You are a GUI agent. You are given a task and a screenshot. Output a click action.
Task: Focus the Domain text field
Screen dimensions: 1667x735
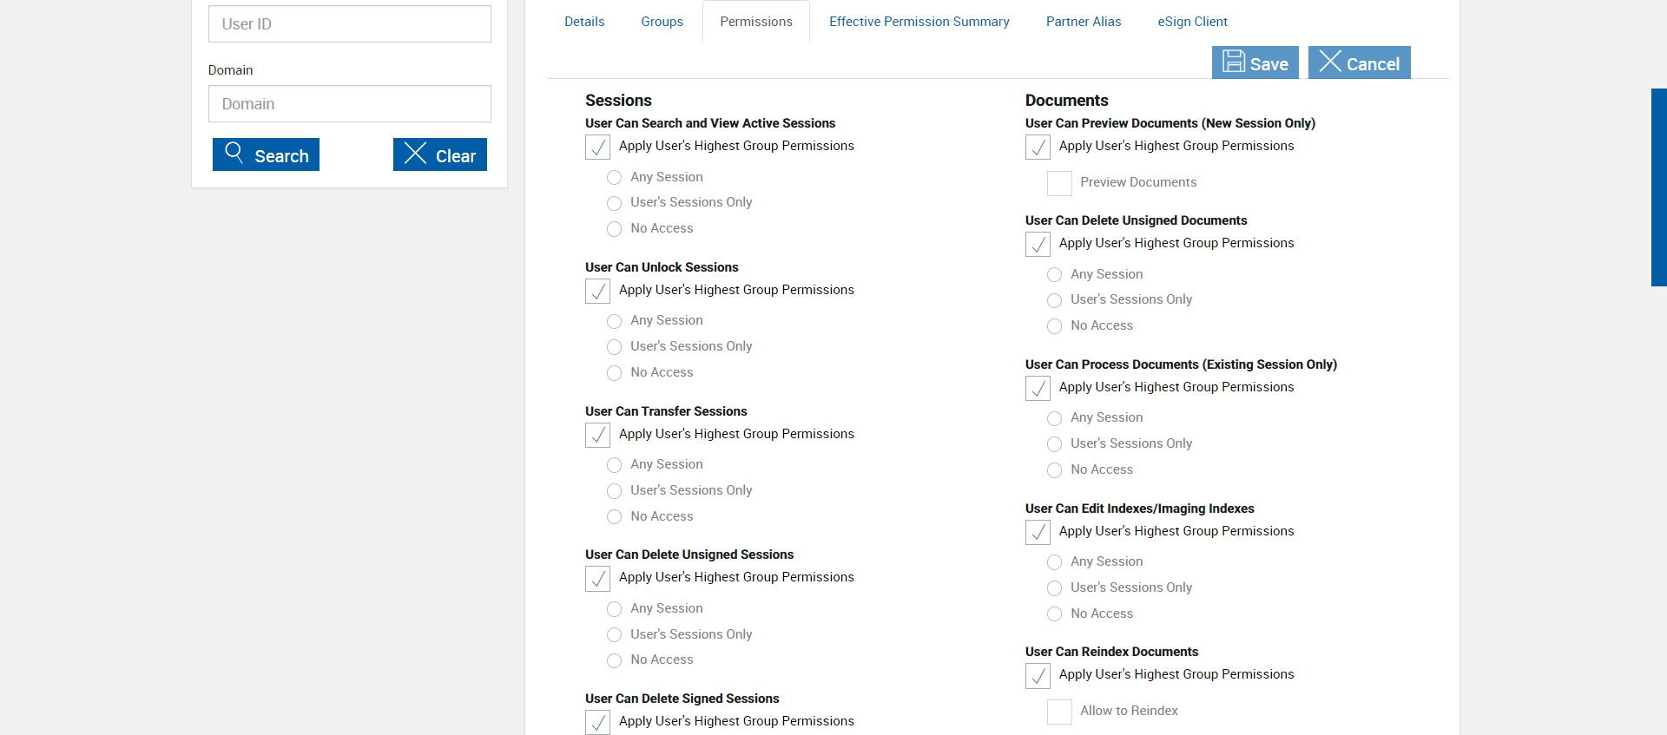coord(350,104)
